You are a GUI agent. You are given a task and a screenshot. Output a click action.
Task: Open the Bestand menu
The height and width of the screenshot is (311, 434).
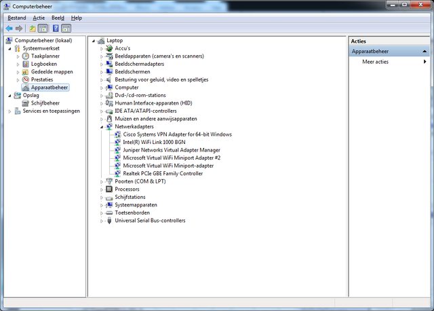(x=17, y=18)
